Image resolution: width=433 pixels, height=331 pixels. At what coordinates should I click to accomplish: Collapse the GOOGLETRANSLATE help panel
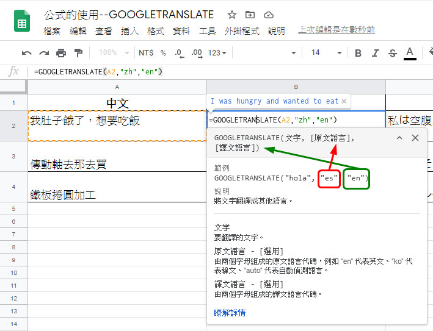[399, 138]
